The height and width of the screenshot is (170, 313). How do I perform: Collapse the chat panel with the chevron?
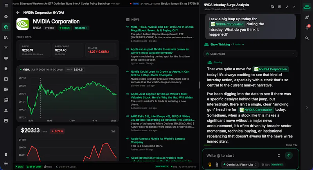point(294,7)
